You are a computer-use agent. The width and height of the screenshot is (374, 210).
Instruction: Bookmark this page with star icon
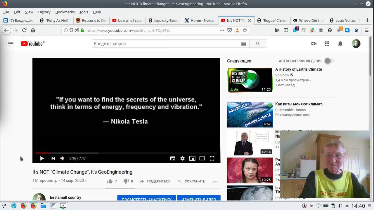click(245, 30)
